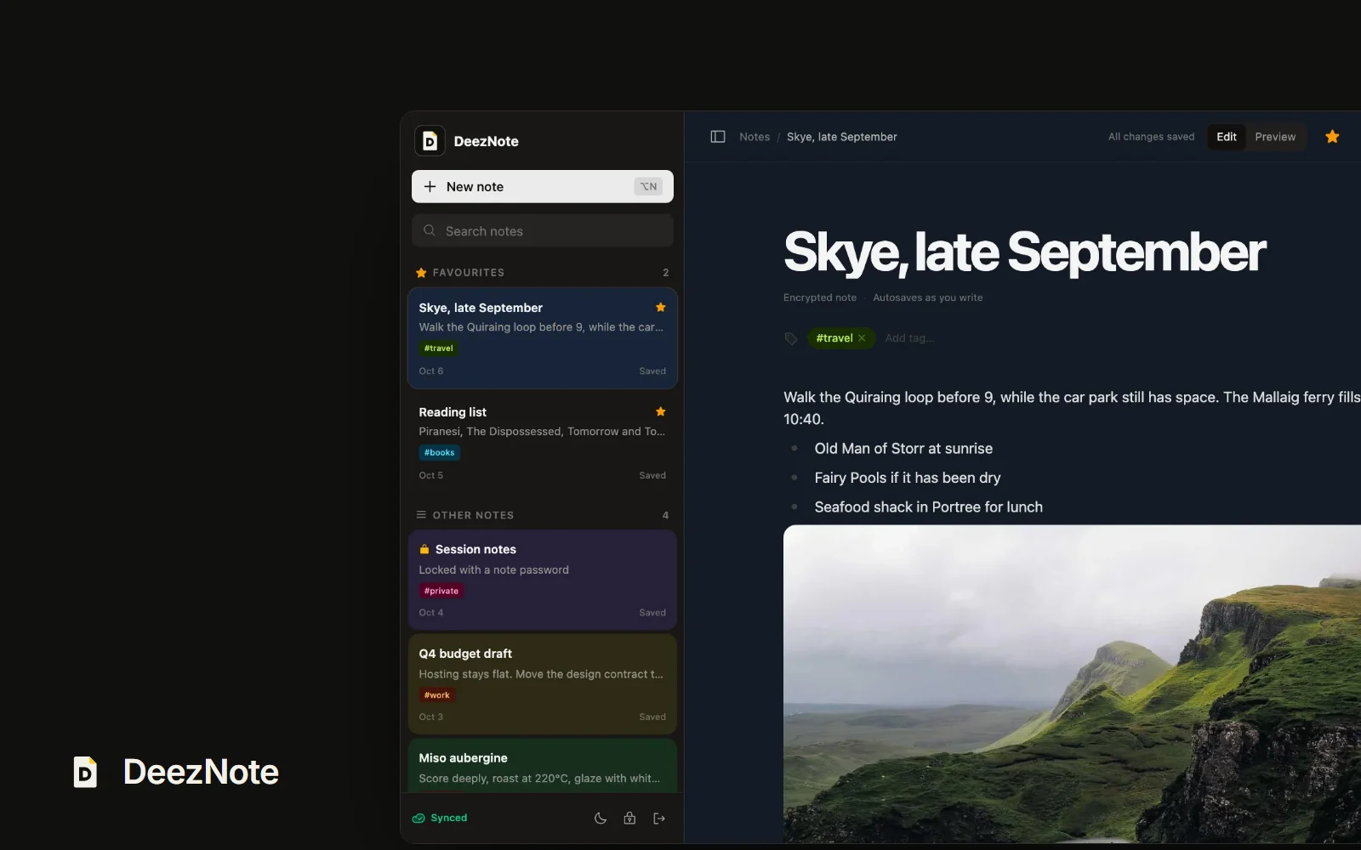Collapse the Other Notes section header

pyautogui.click(x=542, y=515)
